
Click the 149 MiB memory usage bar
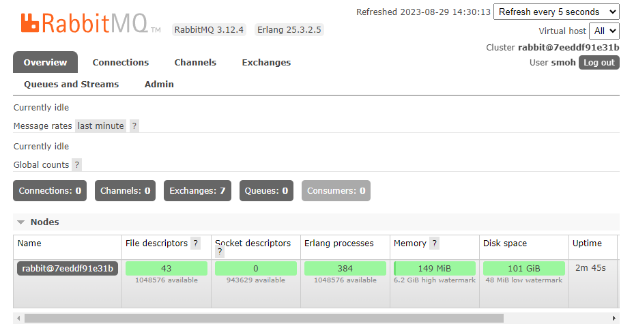coord(435,268)
